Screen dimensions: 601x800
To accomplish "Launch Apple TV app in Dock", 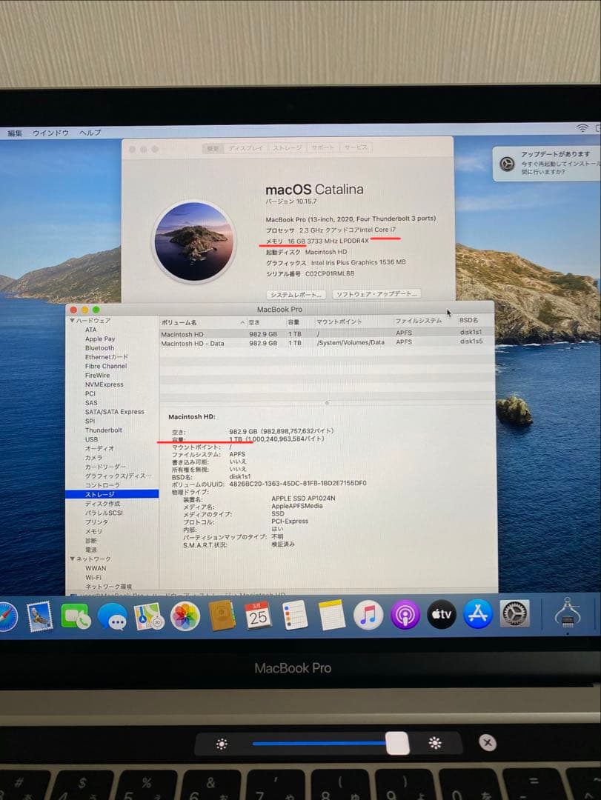I will point(441,614).
